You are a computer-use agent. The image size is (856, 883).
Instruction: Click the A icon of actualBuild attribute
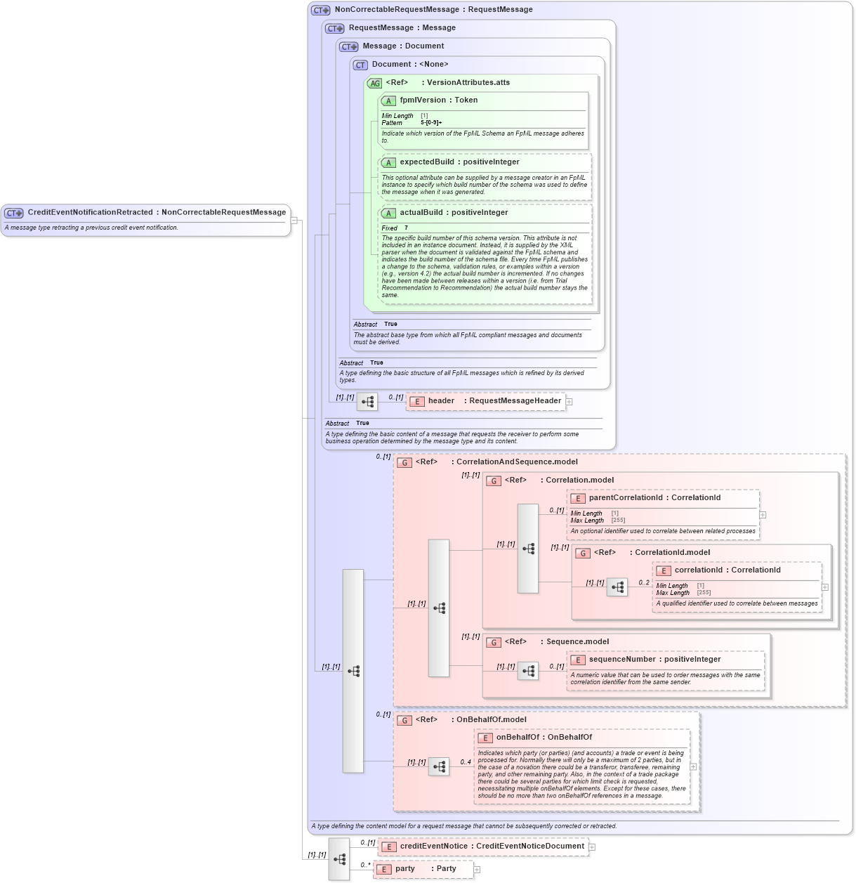(x=388, y=212)
